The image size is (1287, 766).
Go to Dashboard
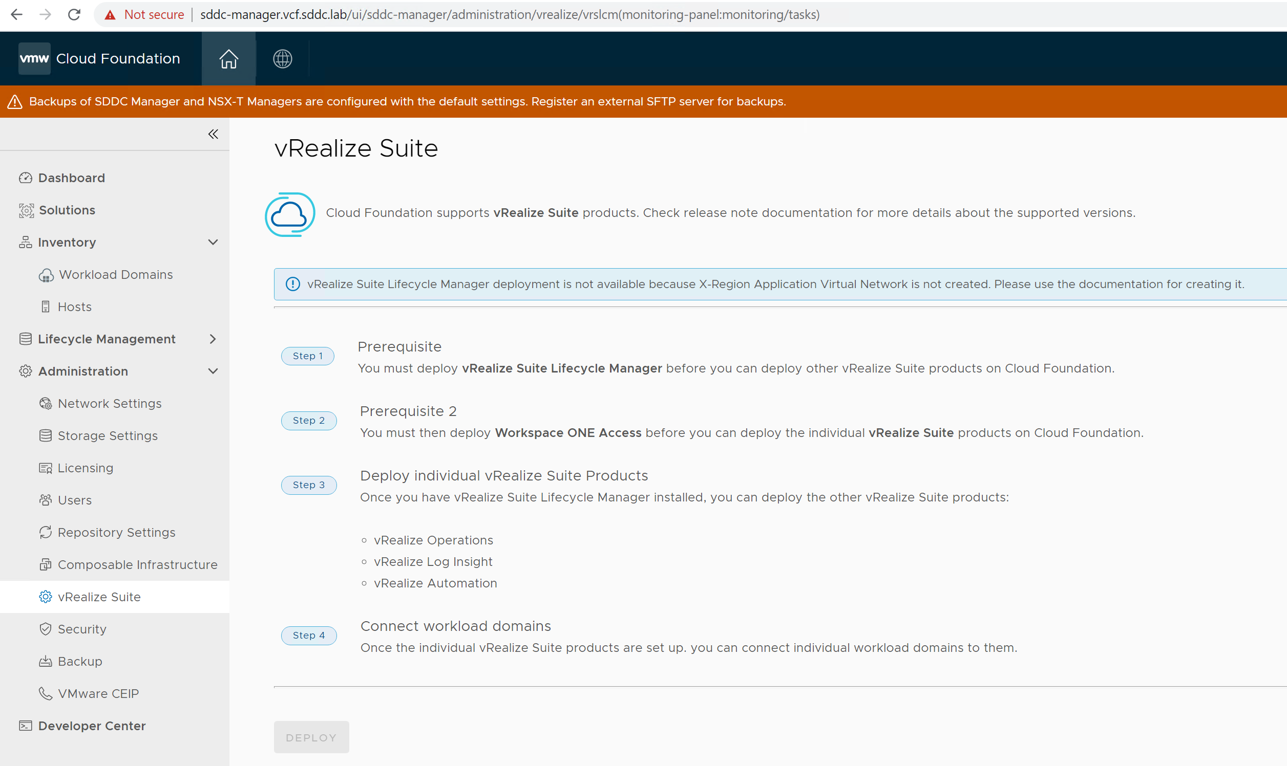tap(71, 178)
